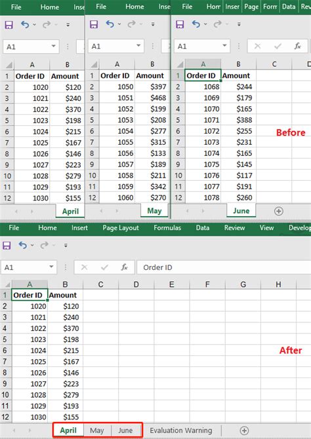Open the Name Box dropdown in merged window

51,267
